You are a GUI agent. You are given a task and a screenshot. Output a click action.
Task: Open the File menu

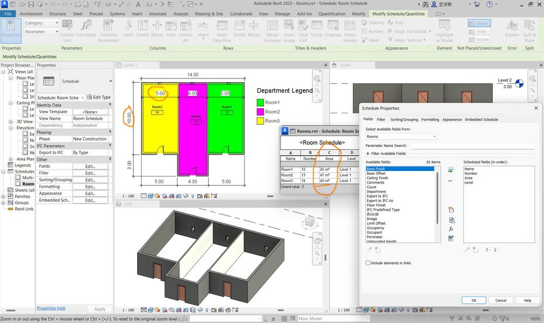point(8,14)
